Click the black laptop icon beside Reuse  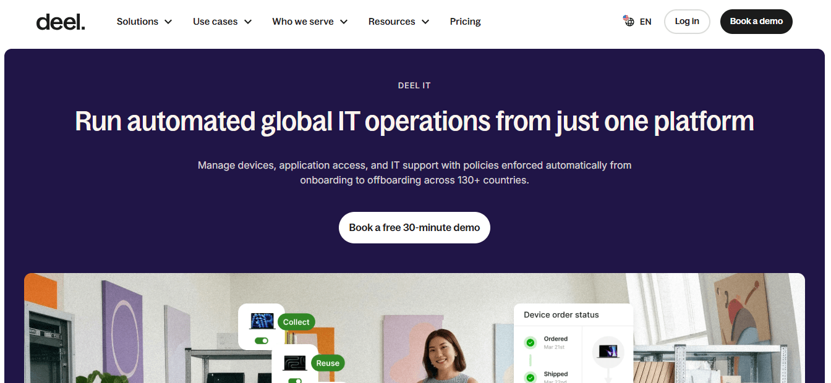[x=295, y=363]
